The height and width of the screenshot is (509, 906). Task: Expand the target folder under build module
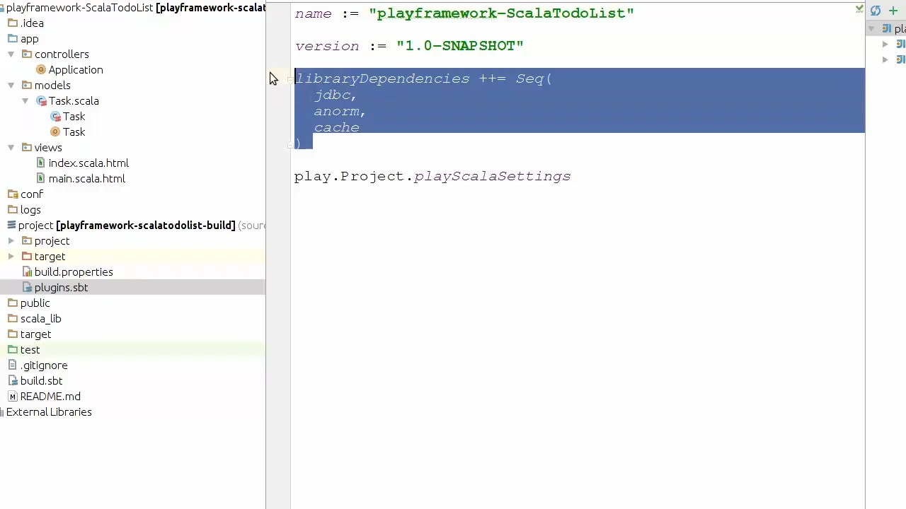[x=11, y=257]
